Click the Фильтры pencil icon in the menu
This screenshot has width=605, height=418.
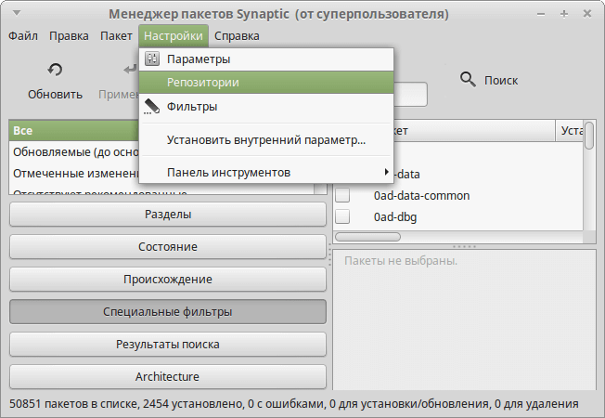[152, 106]
